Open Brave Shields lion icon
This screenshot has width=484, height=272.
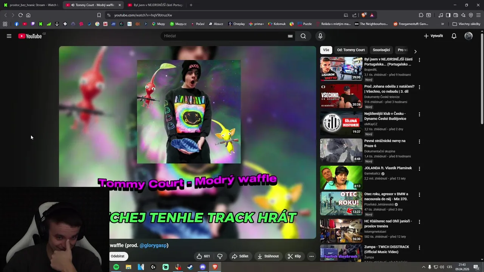click(364, 15)
